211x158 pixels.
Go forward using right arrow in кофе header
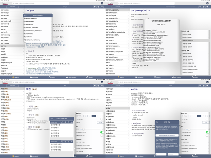(x=207, y=86)
